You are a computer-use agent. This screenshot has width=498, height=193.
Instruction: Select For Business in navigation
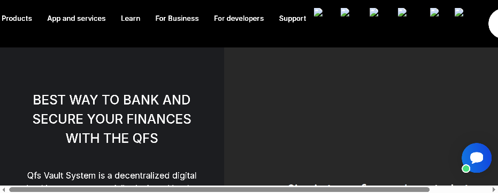[177, 18]
